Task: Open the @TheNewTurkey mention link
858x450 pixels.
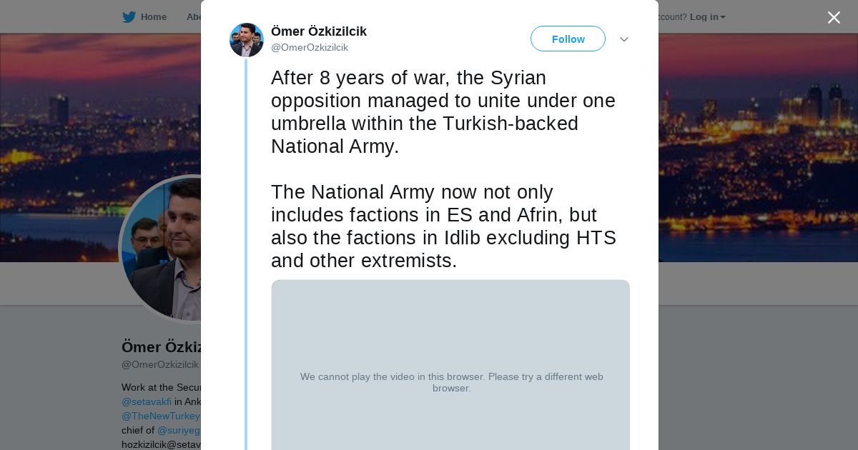Action: 161,416
